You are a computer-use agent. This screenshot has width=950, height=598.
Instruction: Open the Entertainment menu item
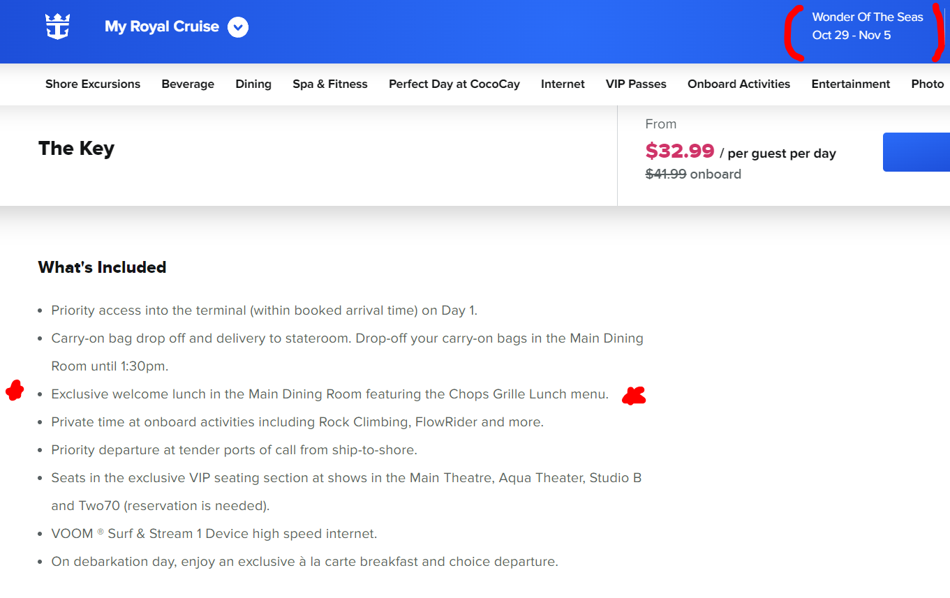(851, 84)
